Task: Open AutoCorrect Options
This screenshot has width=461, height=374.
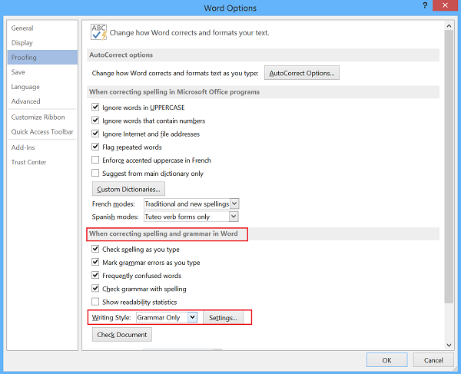Action: 302,73
